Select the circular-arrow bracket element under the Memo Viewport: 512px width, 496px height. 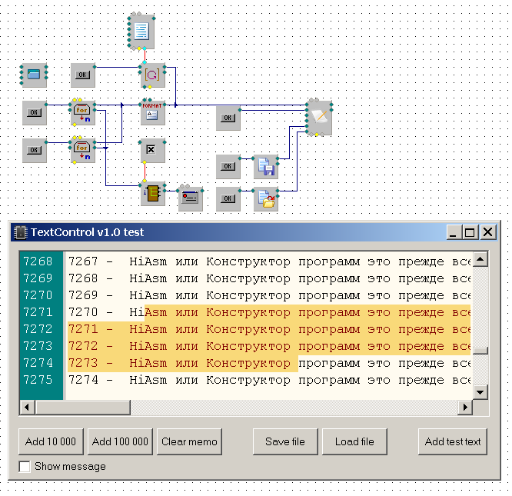pyautogui.click(x=152, y=75)
